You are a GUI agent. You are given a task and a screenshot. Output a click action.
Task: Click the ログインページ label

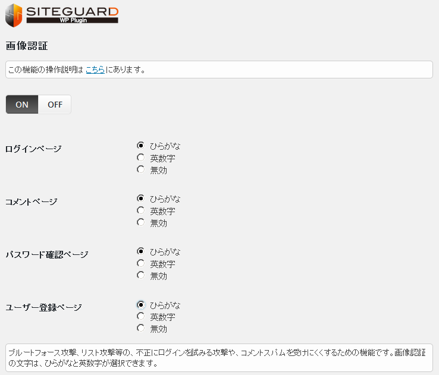point(33,149)
